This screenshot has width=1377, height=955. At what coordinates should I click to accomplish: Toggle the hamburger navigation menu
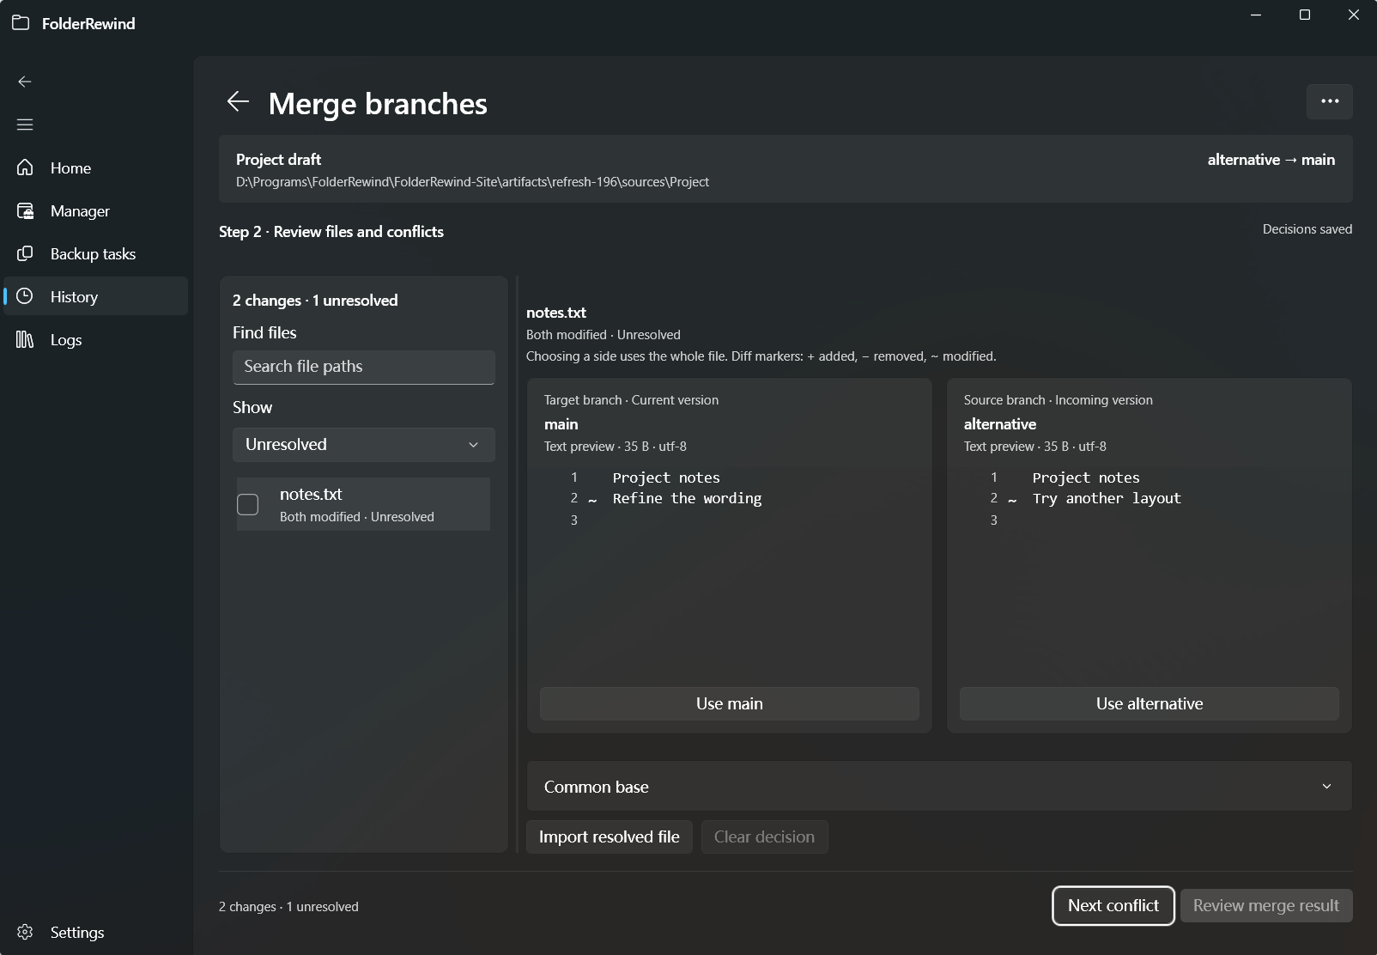pyautogui.click(x=25, y=125)
